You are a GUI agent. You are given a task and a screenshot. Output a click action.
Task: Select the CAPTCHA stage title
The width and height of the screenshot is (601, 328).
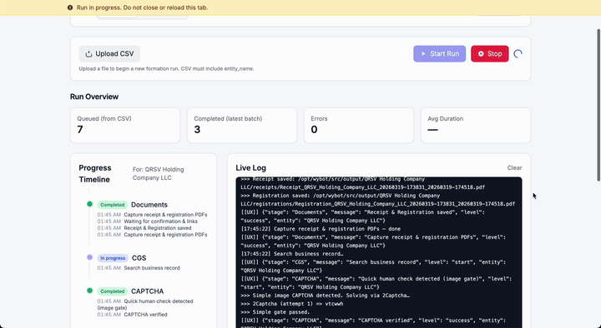(x=147, y=291)
